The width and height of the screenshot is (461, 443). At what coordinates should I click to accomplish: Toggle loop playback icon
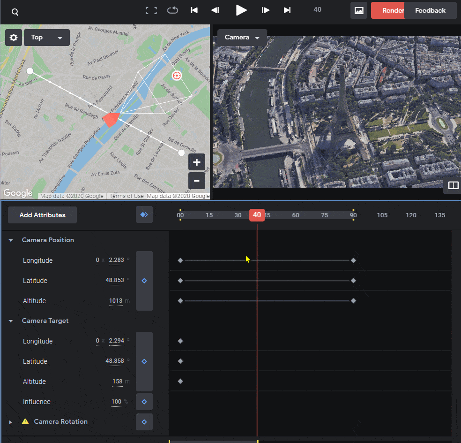pos(172,10)
